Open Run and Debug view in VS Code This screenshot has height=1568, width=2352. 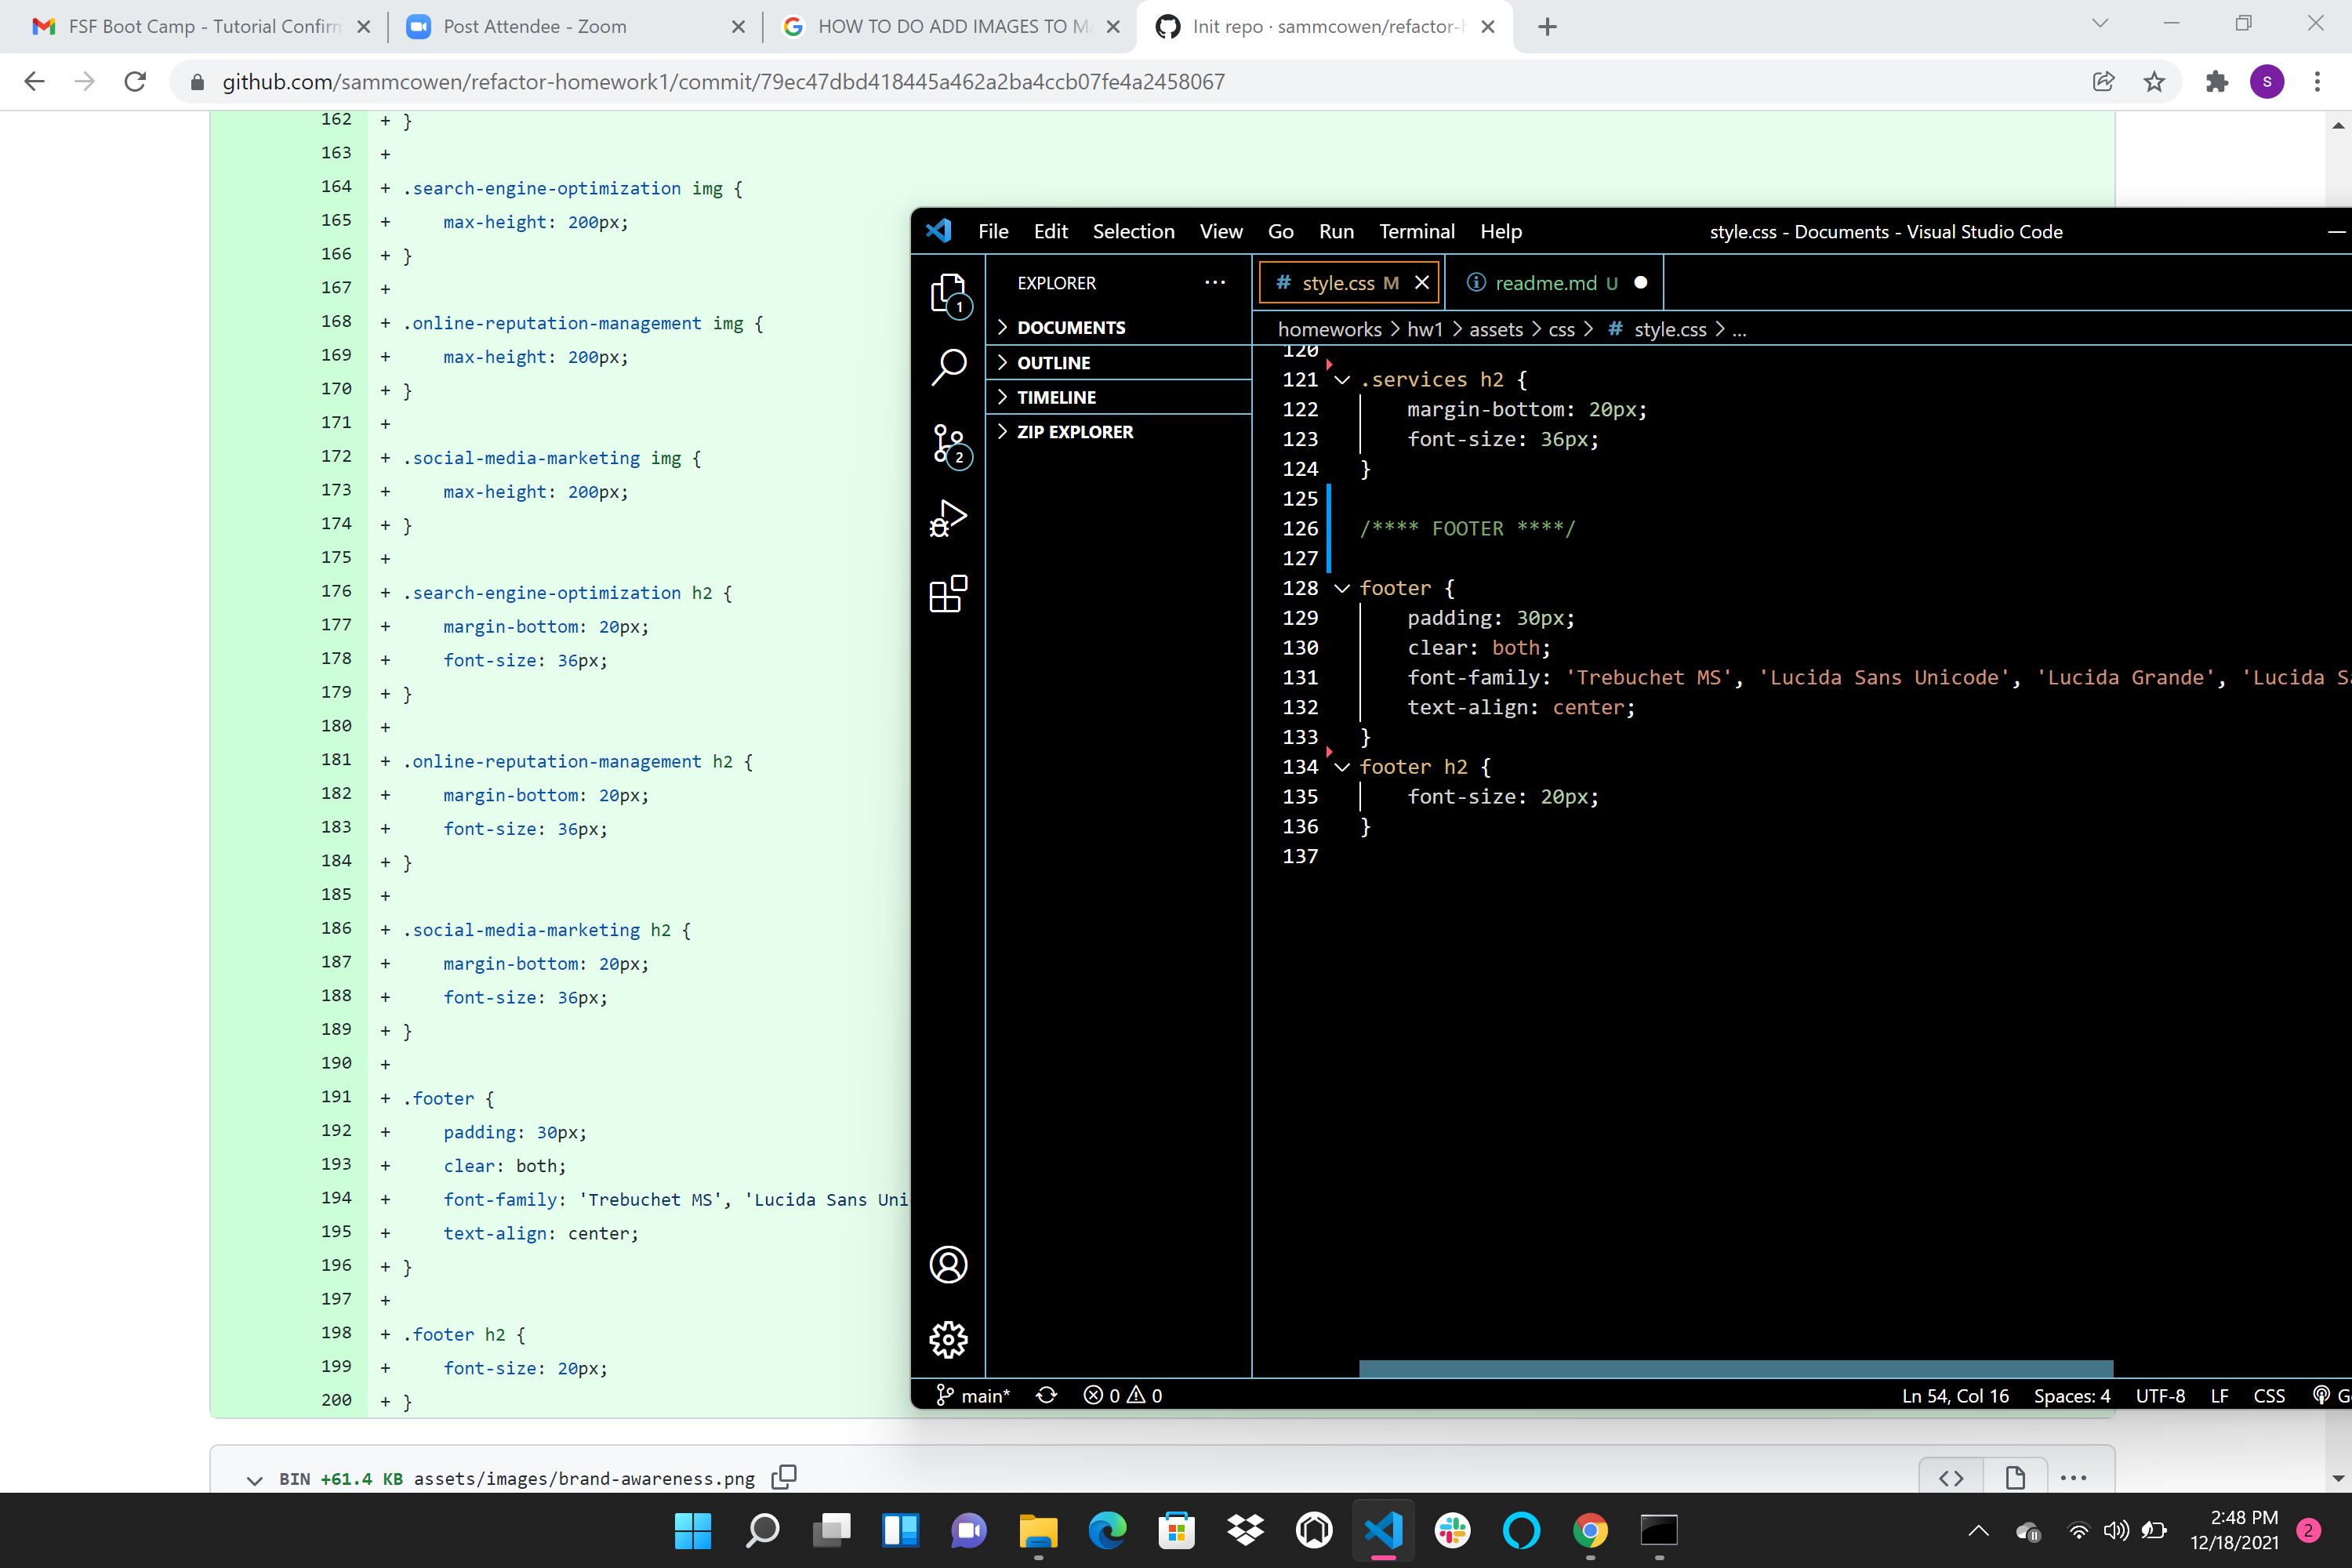tap(948, 518)
